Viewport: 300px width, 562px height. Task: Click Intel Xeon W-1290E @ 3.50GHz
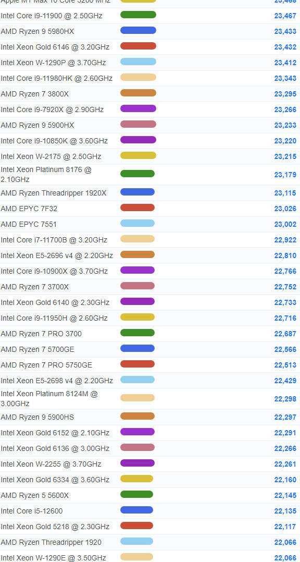(x=53, y=558)
